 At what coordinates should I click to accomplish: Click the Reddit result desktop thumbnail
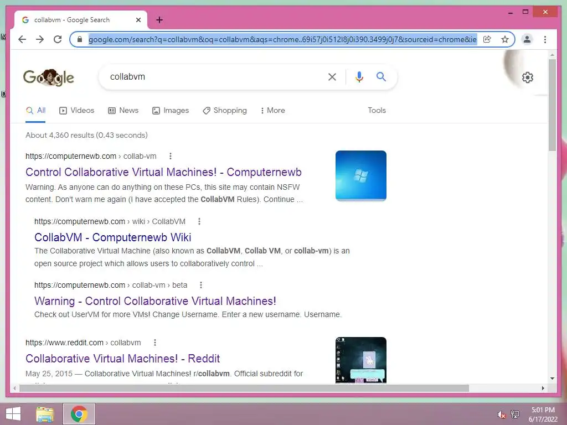point(361,360)
